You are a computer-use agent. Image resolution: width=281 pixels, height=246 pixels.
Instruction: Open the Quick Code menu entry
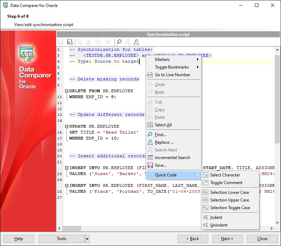[173, 175]
